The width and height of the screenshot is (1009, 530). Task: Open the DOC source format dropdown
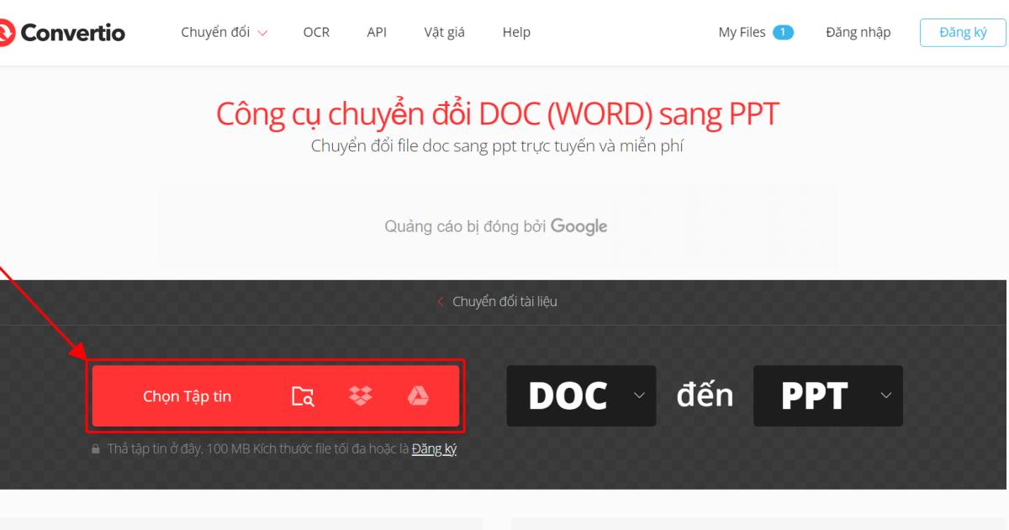click(x=580, y=395)
